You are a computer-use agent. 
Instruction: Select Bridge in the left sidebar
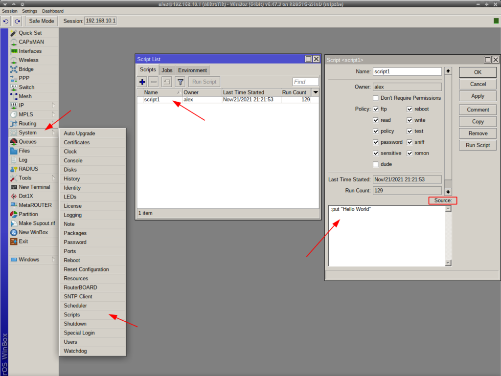pos(26,69)
